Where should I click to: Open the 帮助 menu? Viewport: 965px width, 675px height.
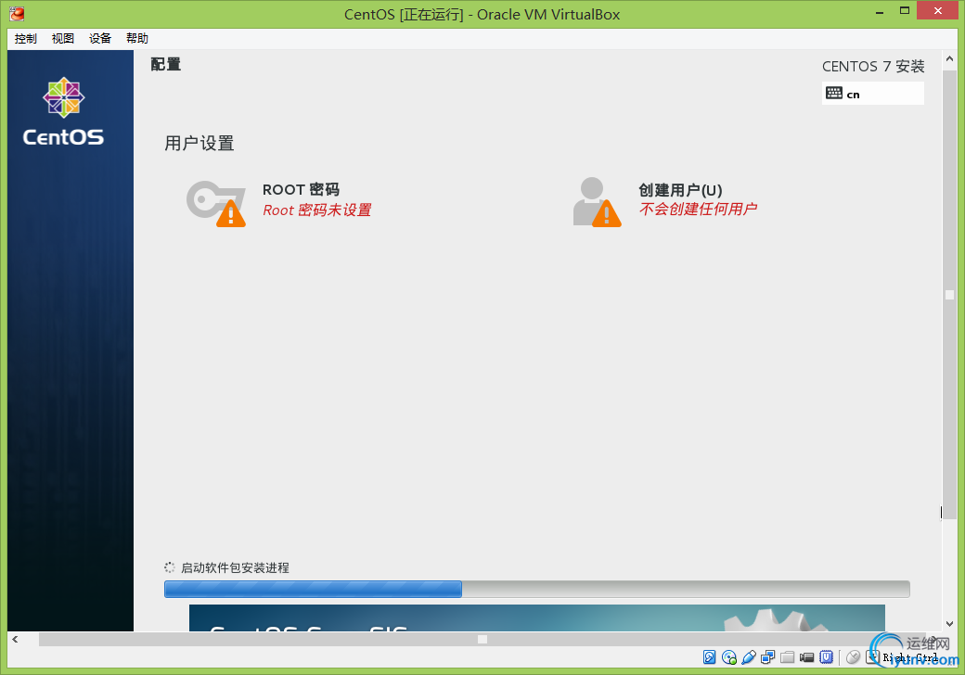[x=137, y=39]
